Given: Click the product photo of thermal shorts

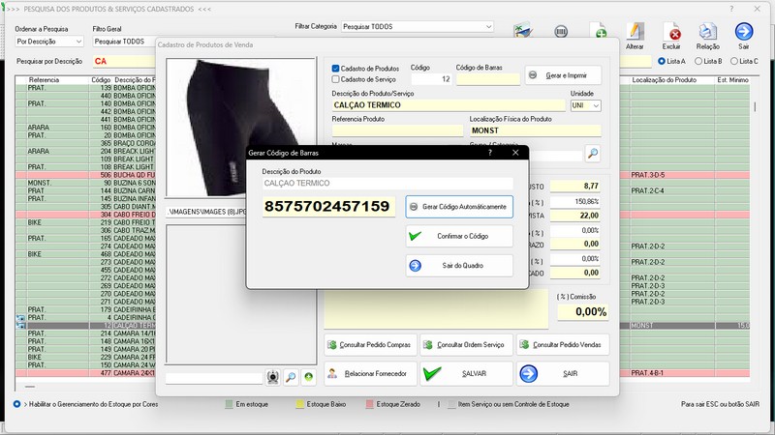Looking at the screenshot, I should click(240, 128).
